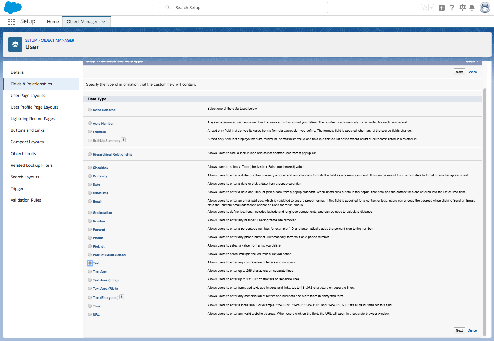Image resolution: width=494 pixels, height=341 pixels.
Task: Select the Picklist (Multi-Select) radio button
Action: point(90,255)
